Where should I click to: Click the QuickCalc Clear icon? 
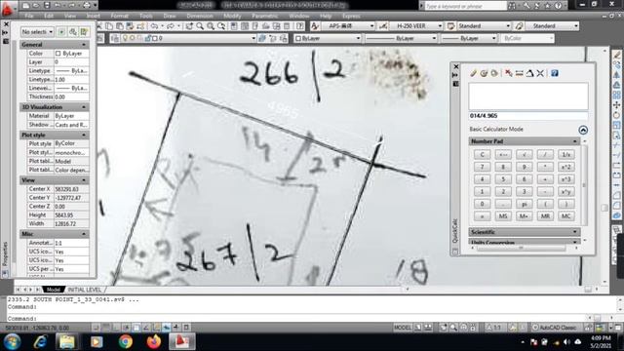coord(473,73)
